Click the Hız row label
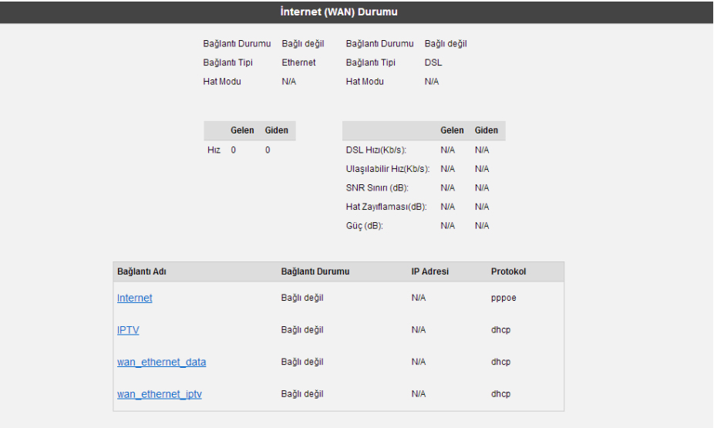 click(214, 150)
